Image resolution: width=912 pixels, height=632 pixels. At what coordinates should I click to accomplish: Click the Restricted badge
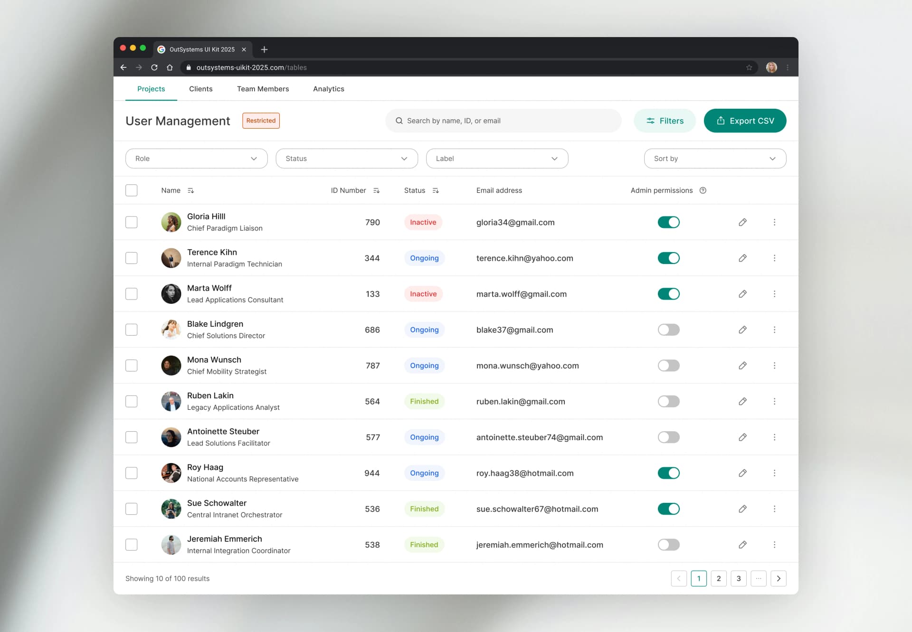tap(261, 121)
